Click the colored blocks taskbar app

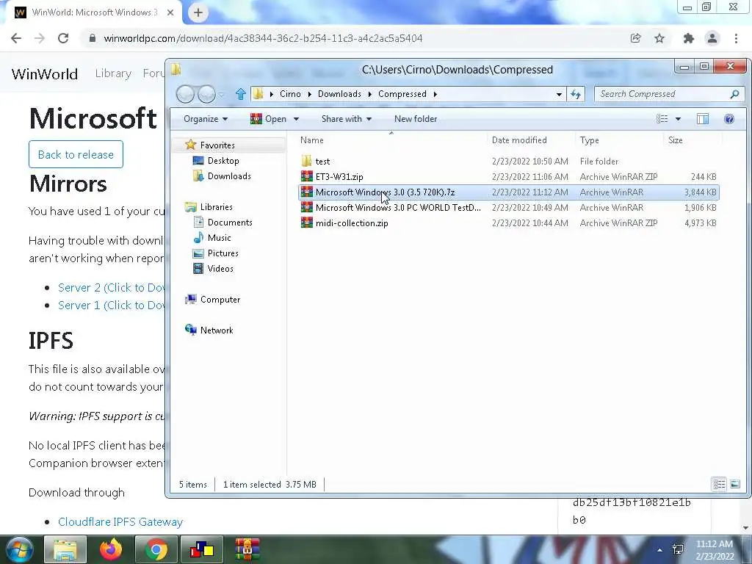(x=202, y=549)
